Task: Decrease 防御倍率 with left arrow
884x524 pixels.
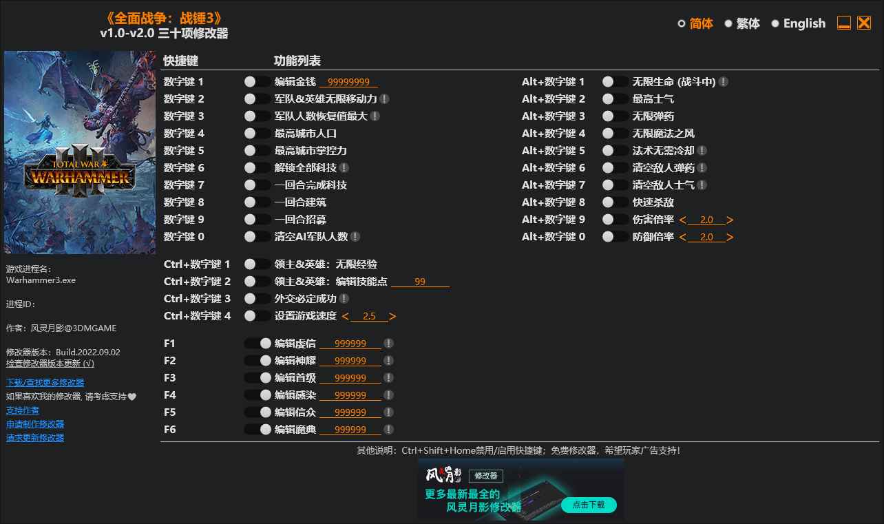Action: click(683, 238)
